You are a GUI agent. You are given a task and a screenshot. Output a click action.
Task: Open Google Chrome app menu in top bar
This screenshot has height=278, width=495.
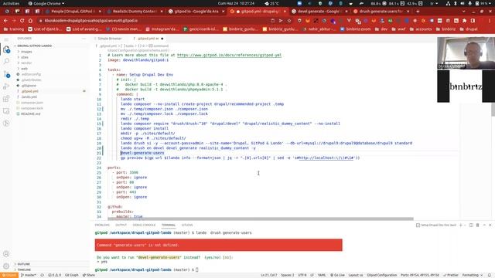click(46, 3)
